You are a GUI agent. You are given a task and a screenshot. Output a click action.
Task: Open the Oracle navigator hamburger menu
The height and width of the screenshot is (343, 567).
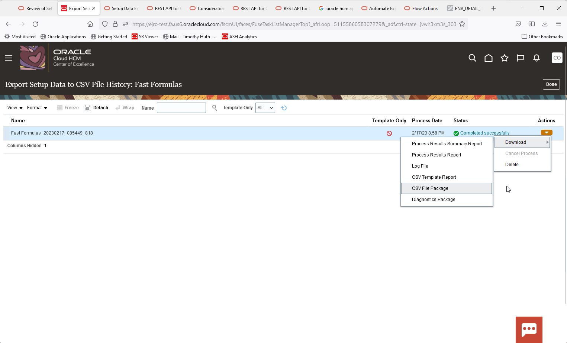9,58
